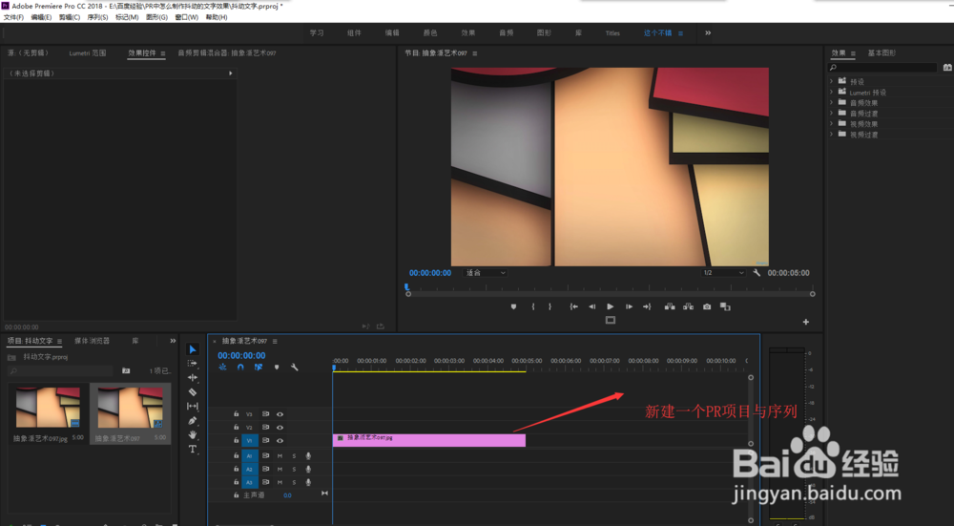Solo the A2 audio track
The image size is (954, 526).
(294, 470)
